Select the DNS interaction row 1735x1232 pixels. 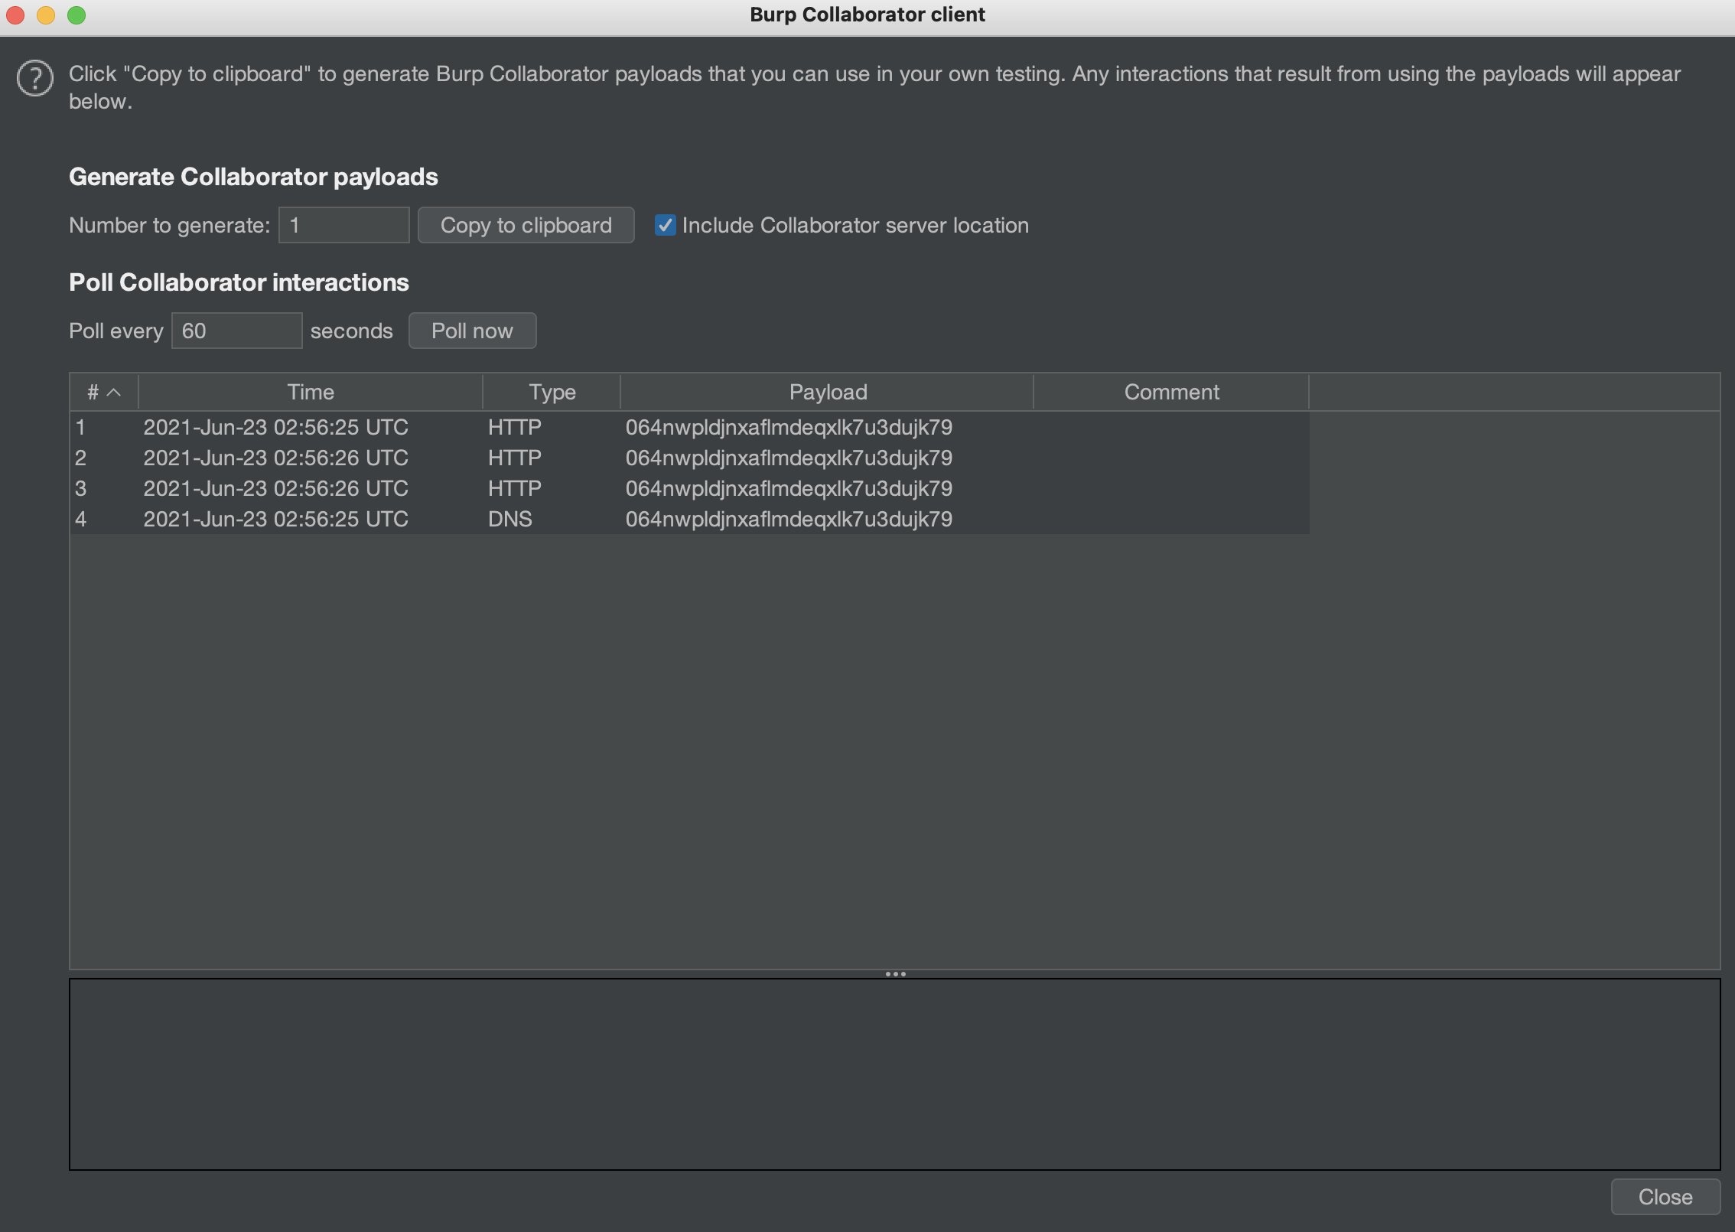click(x=689, y=519)
